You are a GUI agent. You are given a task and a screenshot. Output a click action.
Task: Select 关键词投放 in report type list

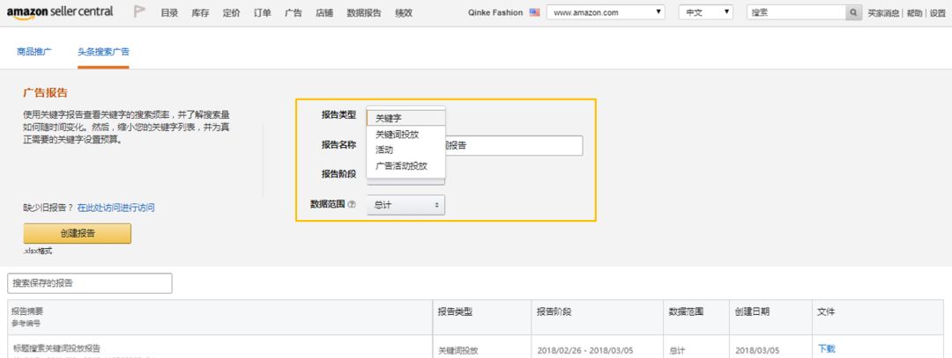(x=397, y=135)
